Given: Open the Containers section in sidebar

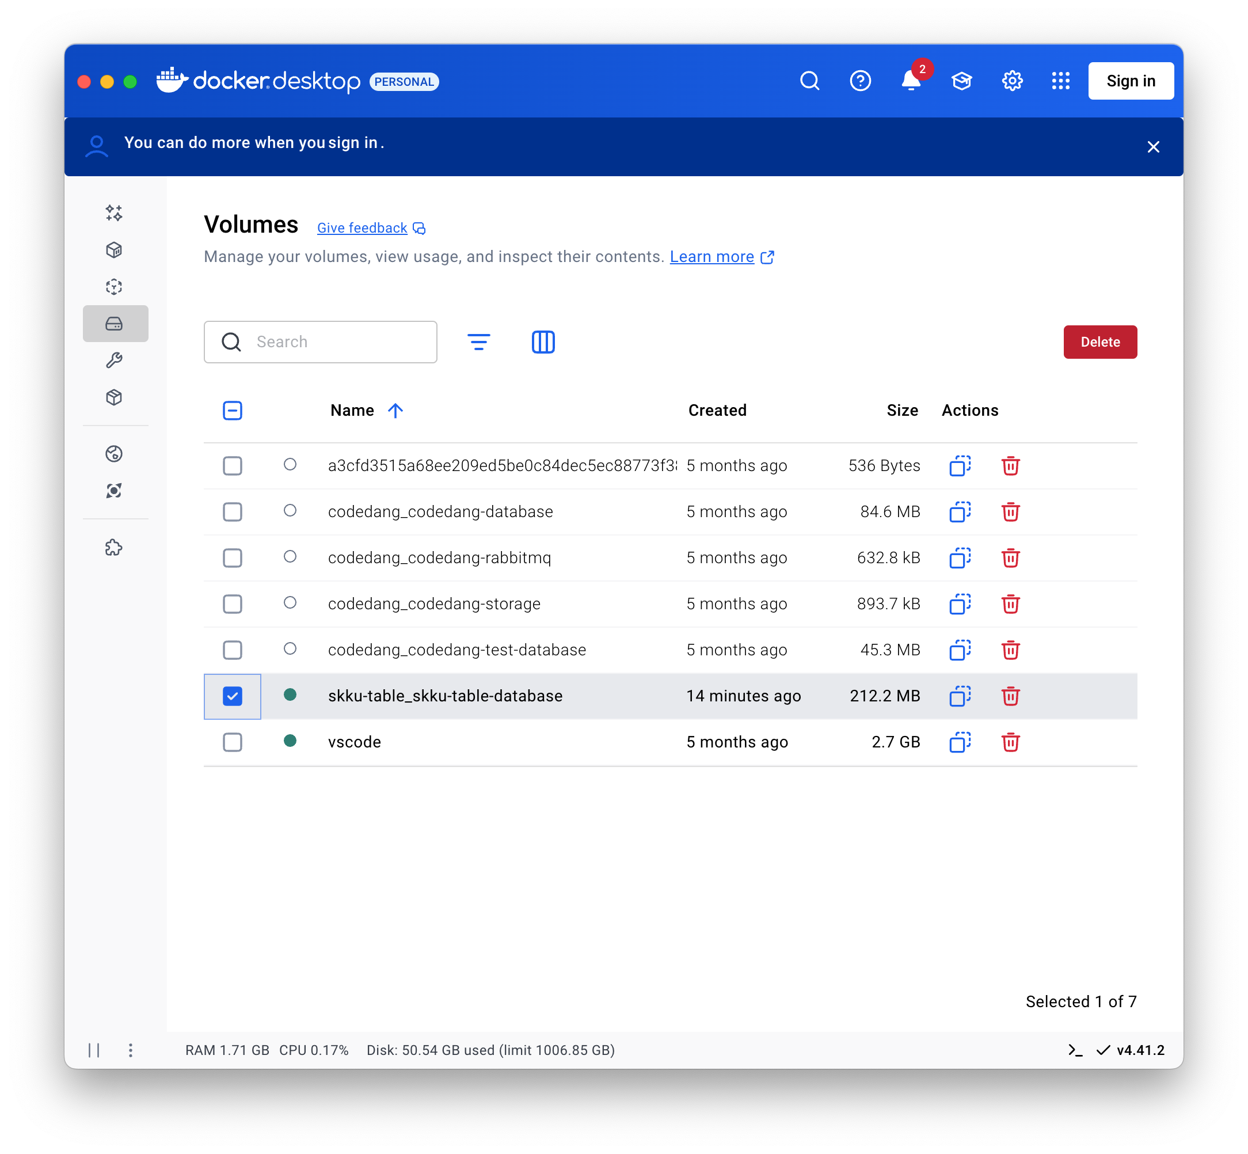Looking at the screenshot, I should [113, 250].
